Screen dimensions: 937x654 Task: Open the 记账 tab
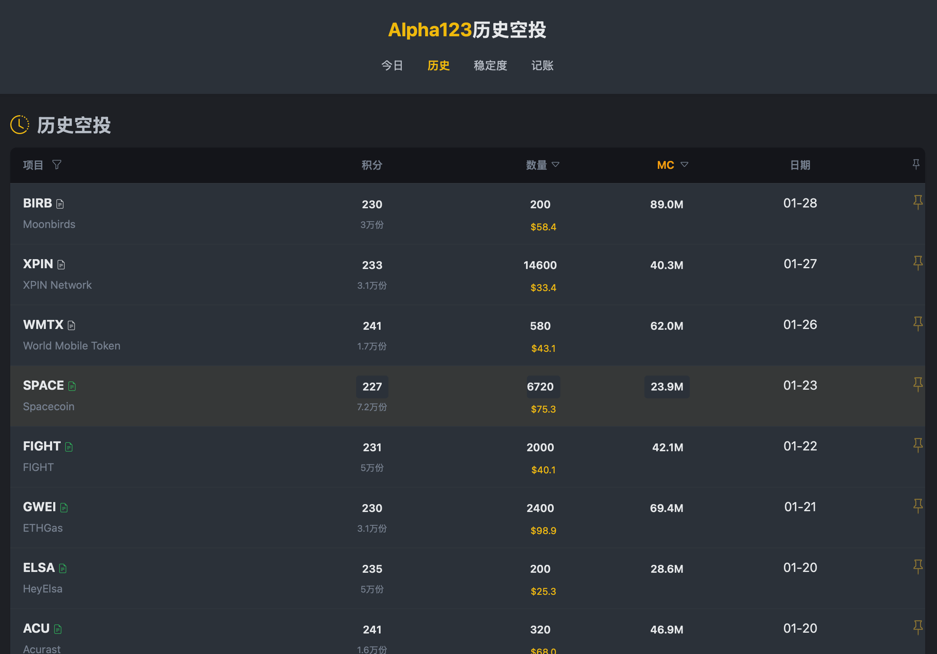click(542, 65)
